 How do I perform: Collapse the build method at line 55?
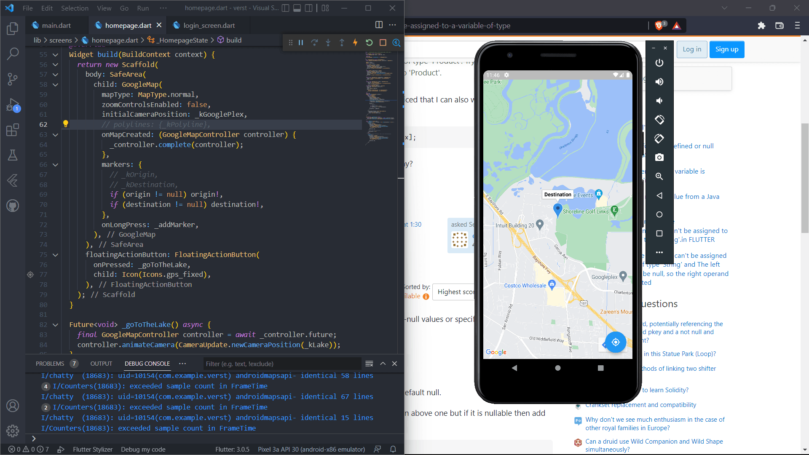click(x=55, y=55)
